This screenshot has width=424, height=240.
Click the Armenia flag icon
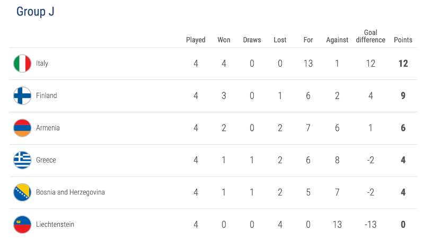[22, 128]
